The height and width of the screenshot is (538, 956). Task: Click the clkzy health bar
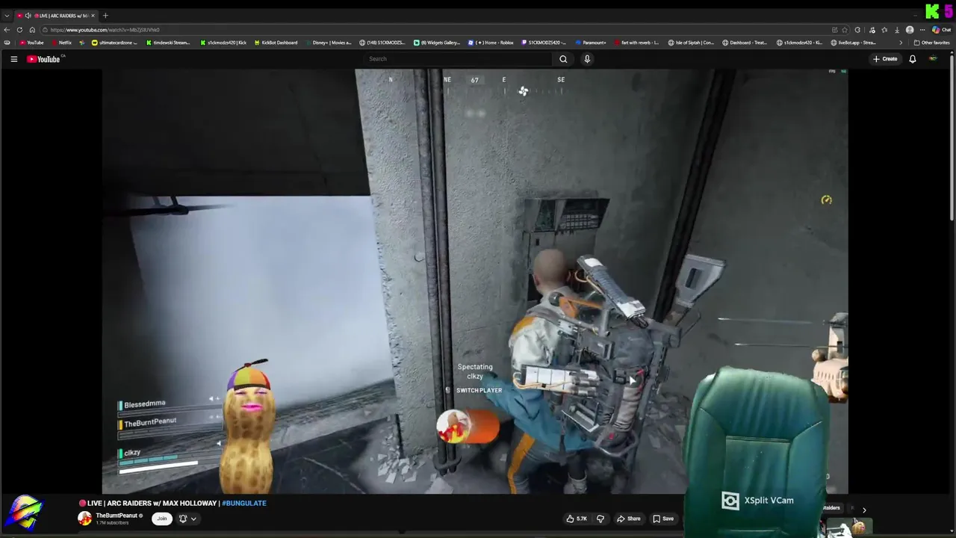[158, 466]
